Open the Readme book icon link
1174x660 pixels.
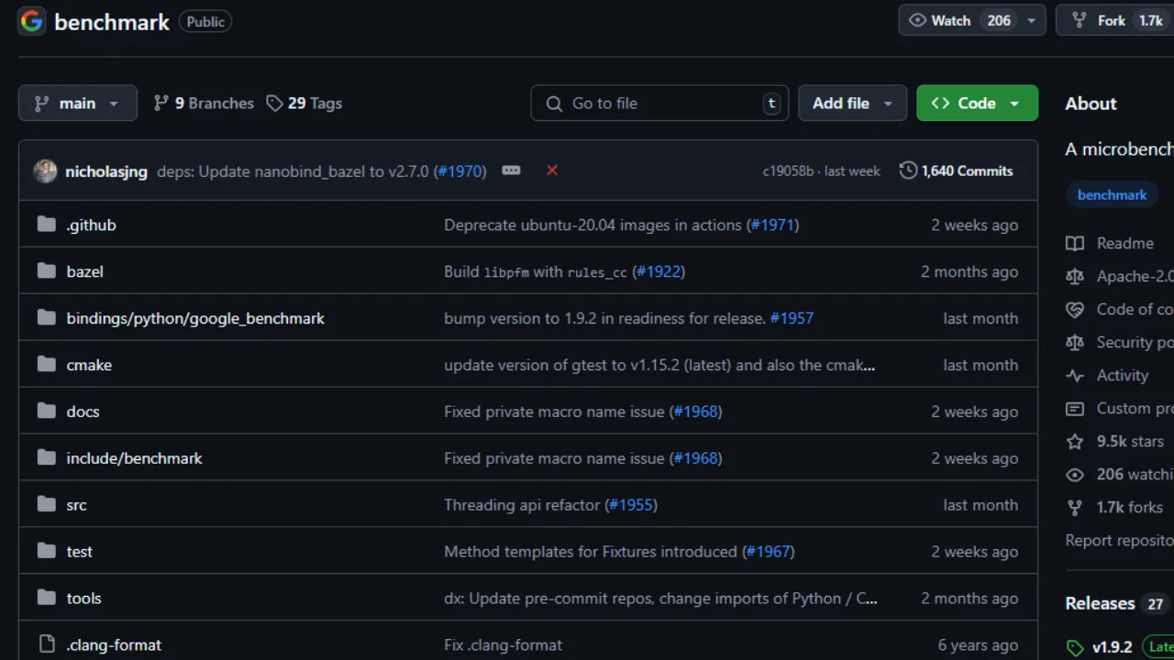(x=1075, y=243)
